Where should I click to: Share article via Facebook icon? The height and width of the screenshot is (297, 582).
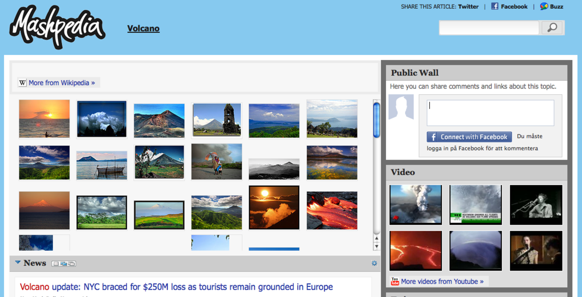[495, 6]
